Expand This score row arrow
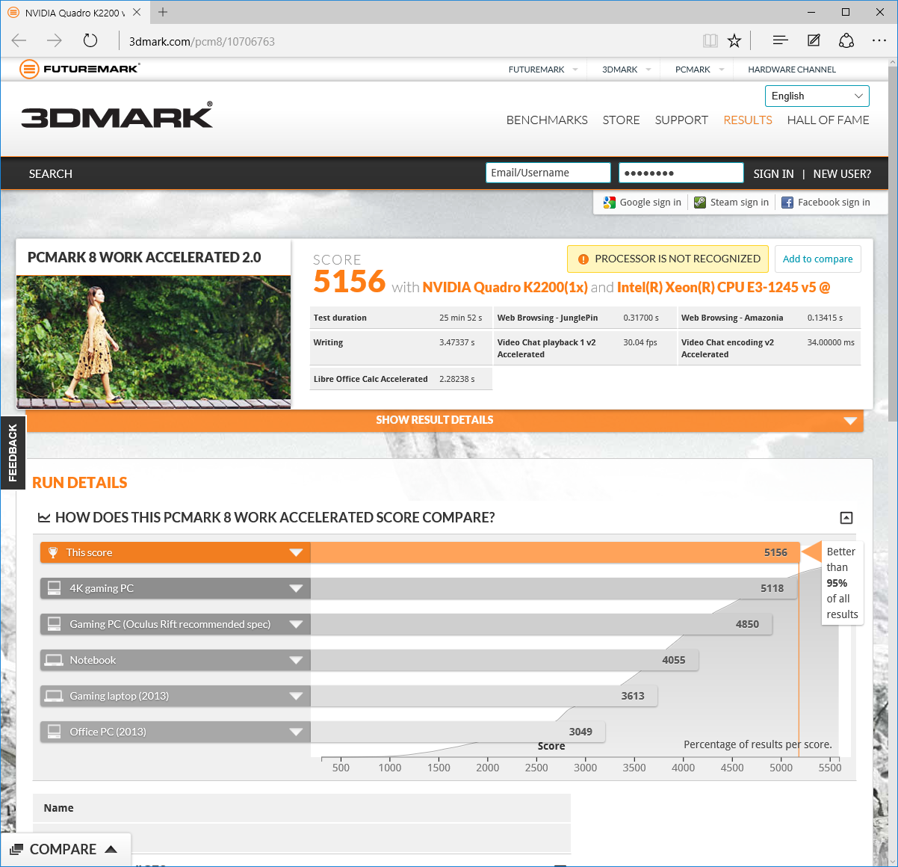The width and height of the screenshot is (898, 867). pos(296,552)
